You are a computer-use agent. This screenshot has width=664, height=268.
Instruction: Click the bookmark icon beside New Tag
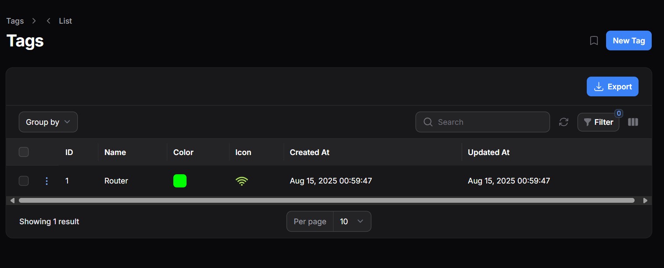594,41
